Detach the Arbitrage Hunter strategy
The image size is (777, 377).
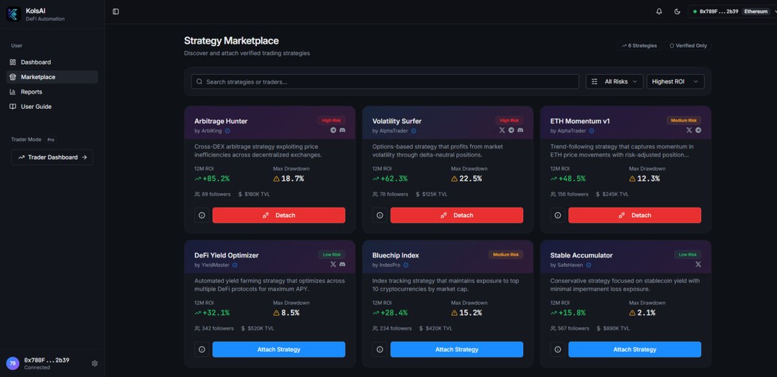278,215
